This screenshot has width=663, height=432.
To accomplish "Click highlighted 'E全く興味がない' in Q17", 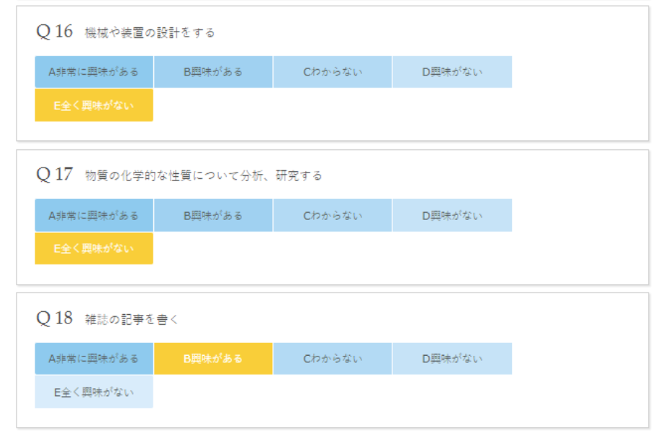I will [x=94, y=248].
